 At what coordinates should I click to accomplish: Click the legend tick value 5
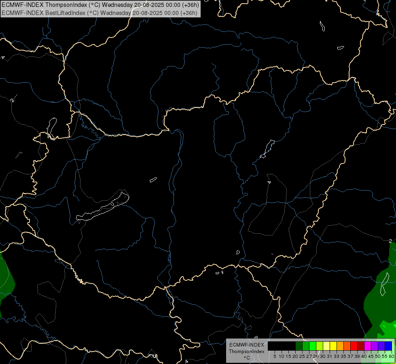(x=275, y=356)
